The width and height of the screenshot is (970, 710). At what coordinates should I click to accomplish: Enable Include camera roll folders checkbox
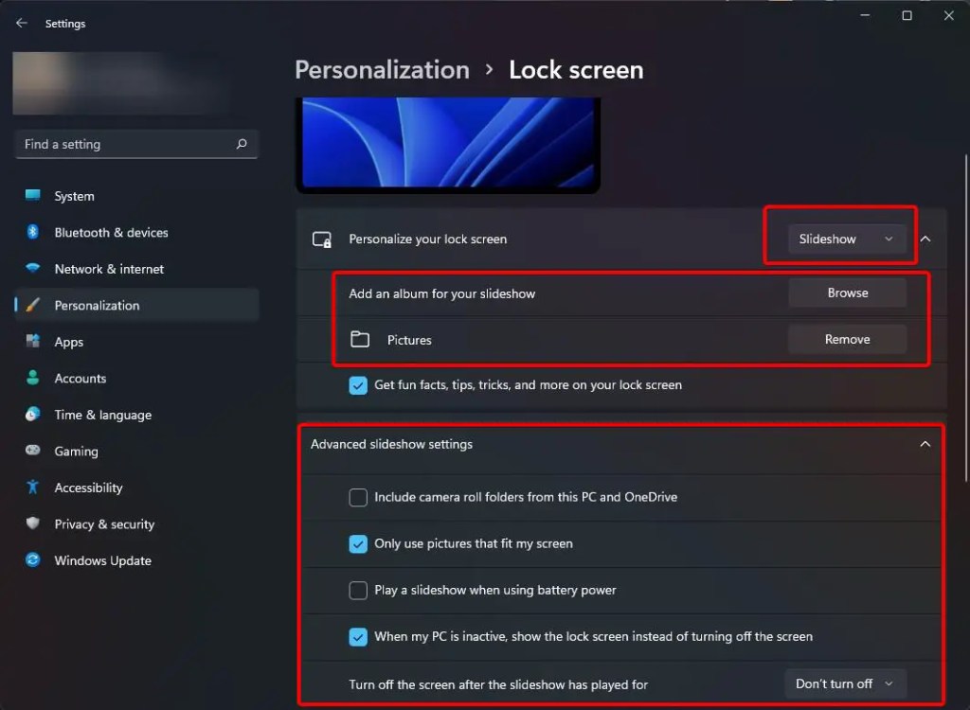[358, 497]
